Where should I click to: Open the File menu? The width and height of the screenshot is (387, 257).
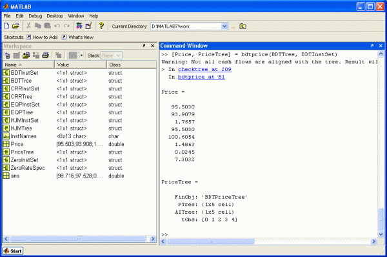pyautogui.click(x=7, y=16)
